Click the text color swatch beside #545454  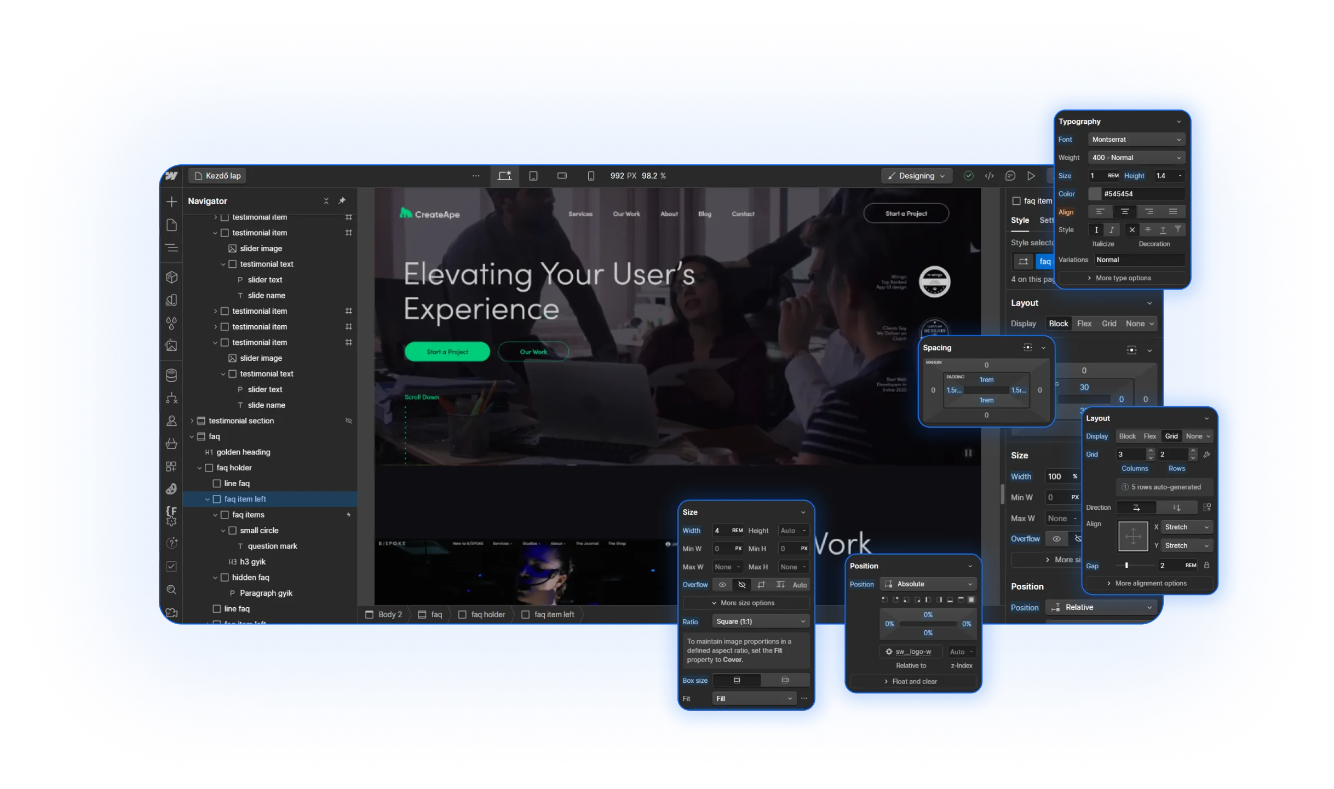click(x=1095, y=194)
